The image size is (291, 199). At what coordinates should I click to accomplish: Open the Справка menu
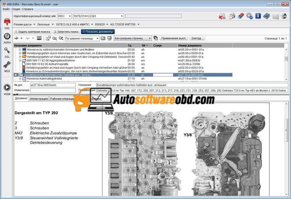pyautogui.click(x=28, y=9)
